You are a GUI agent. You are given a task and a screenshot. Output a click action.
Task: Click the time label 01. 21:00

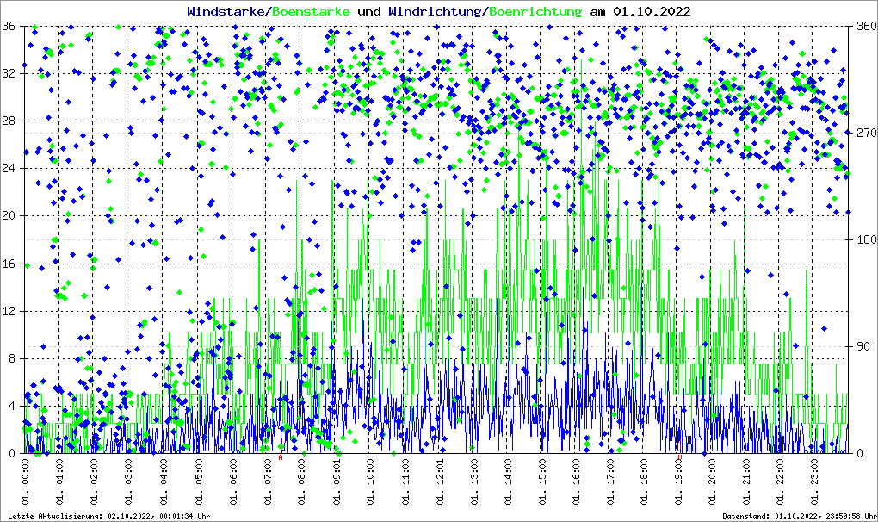point(746,482)
